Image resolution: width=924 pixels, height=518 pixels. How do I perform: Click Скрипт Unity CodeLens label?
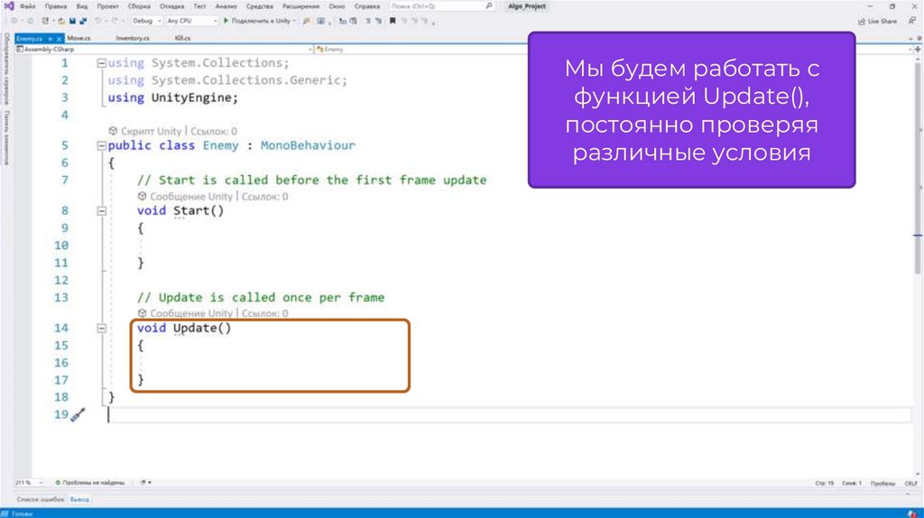151,131
